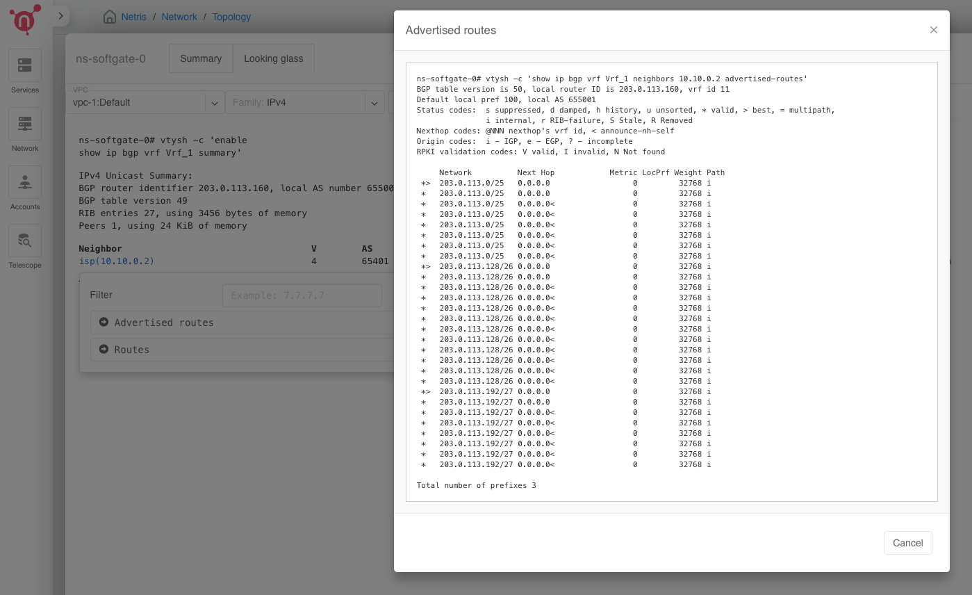This screenshot has width=972, height=595.
Task: Click the isp(10.10.0.2) neighbor link
Action: [116, 261]
